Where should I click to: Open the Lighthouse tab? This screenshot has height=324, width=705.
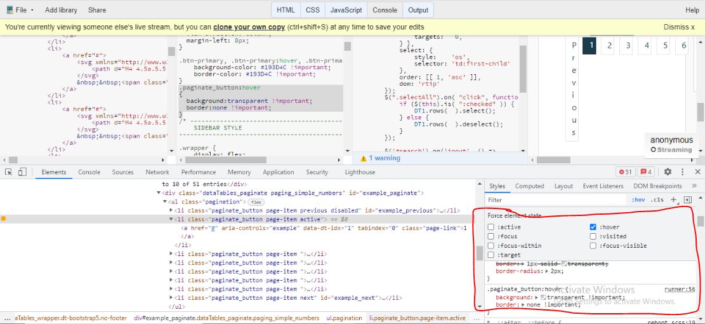360,172
